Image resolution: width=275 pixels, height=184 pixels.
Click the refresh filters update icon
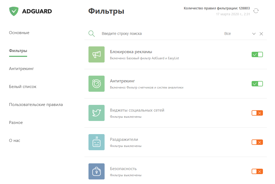coord(256,11)
